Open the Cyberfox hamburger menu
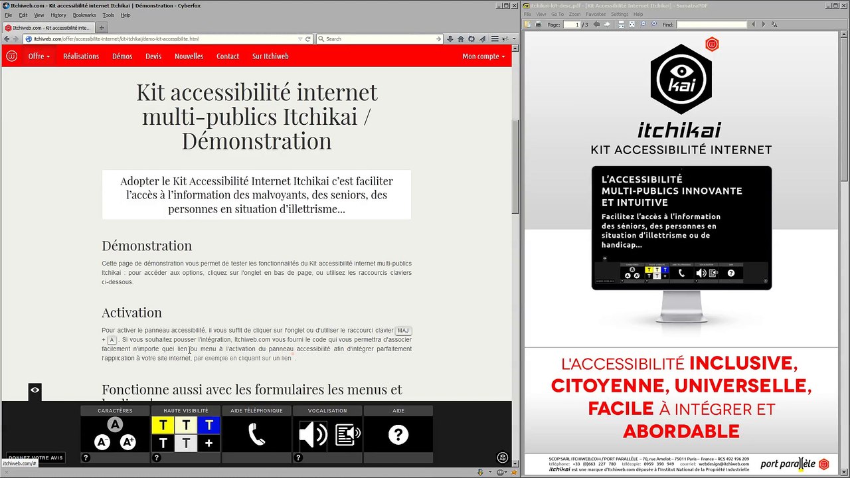This screenshot has width=850, height=478. [x=495, y=39]
